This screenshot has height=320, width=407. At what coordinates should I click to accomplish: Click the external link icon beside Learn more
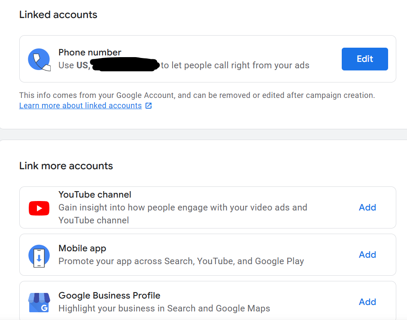(x=149, y=106)
